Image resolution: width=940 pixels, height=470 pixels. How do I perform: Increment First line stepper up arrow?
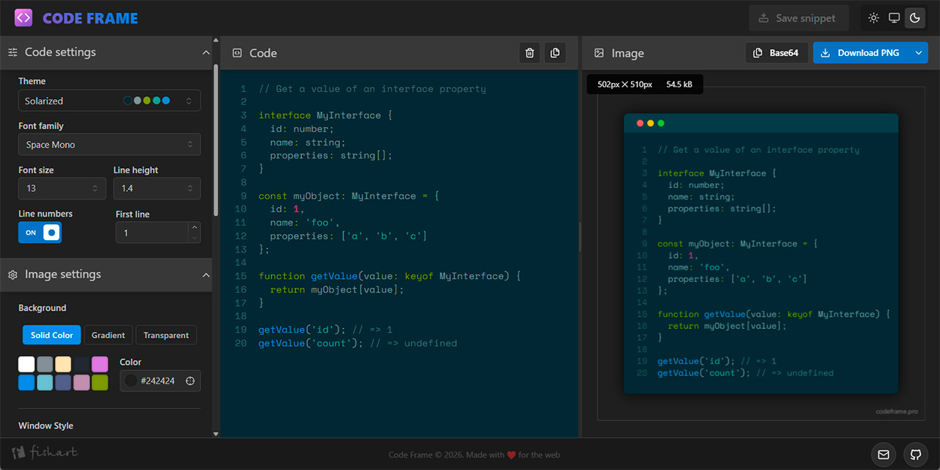[x=194, y=228]
